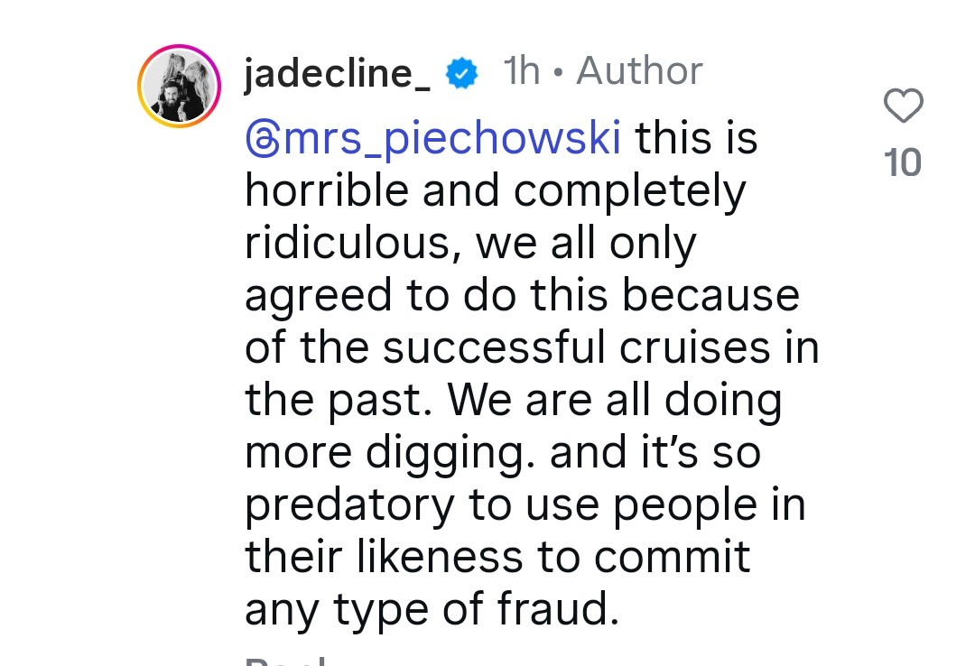Click the word "predatory" in the comment
975x666 pixels.
(x=348, y=506)
